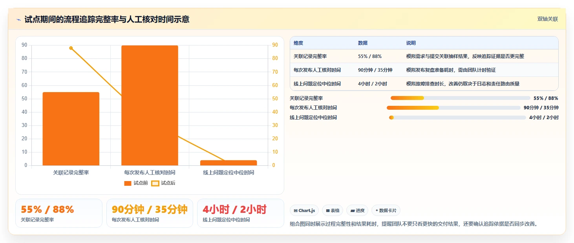
Task: Click the orange bar for 关联记录完整率
Action: [71, 129]
